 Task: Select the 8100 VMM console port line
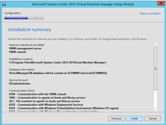pyautogui.click(x=37, y=94)
